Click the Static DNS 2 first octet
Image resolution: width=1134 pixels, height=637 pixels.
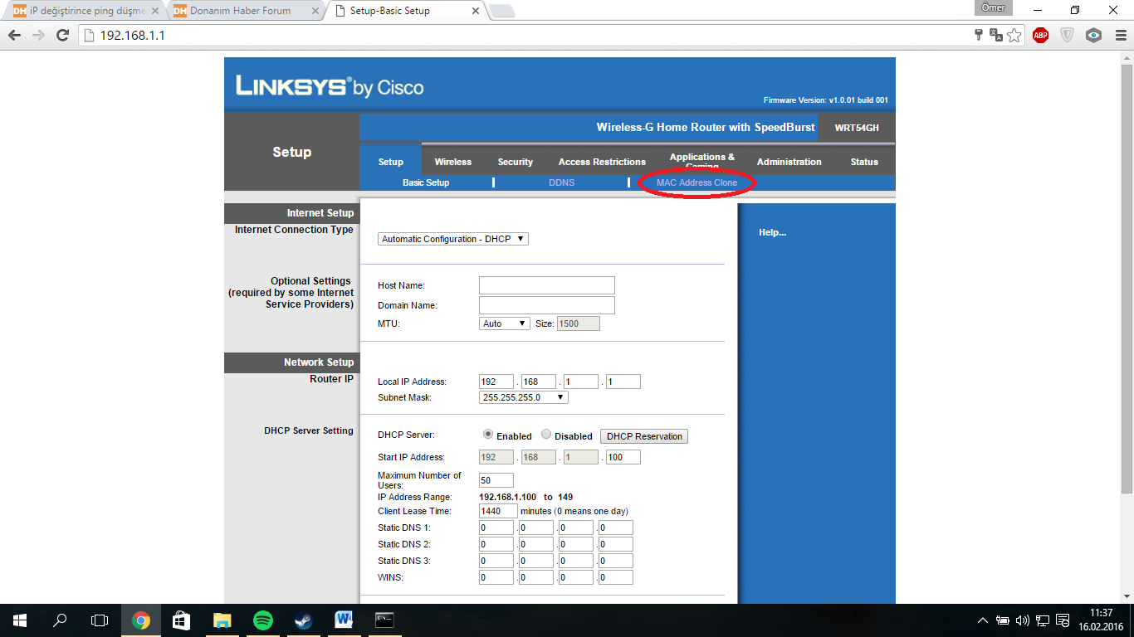click(496, 544)
